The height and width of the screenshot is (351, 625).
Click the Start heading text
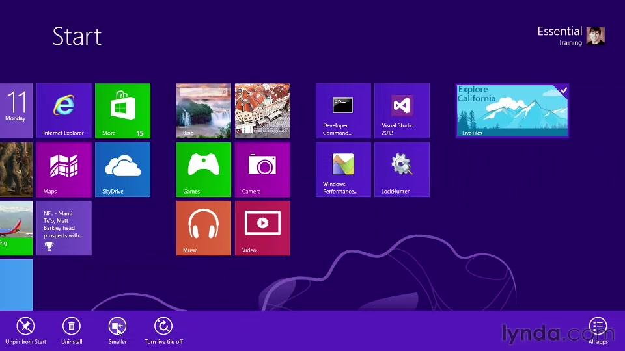[77, 36]
